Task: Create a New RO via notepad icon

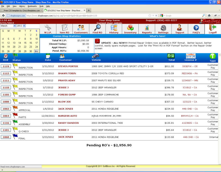Action: click(65, 28)
